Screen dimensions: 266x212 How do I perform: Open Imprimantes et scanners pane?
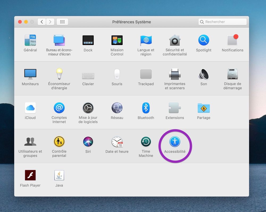pyautogui.click(x=175, y=74)
